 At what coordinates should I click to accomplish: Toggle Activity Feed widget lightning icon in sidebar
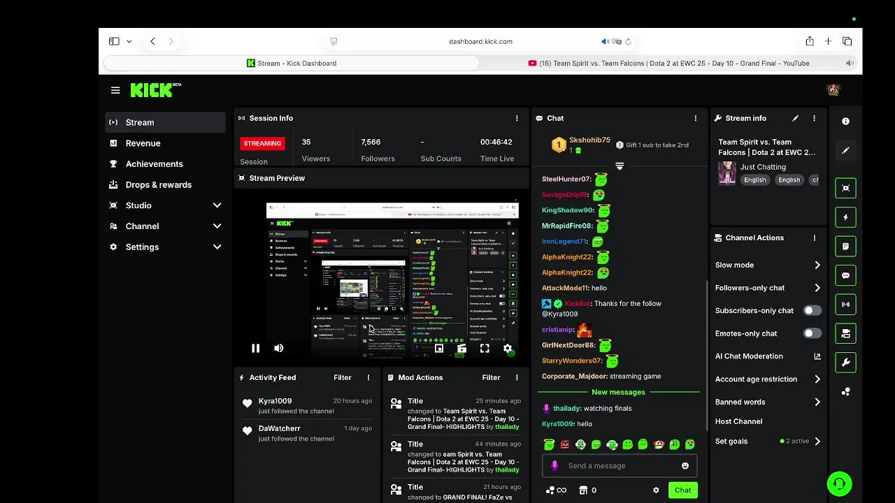[x=845, y=217]
